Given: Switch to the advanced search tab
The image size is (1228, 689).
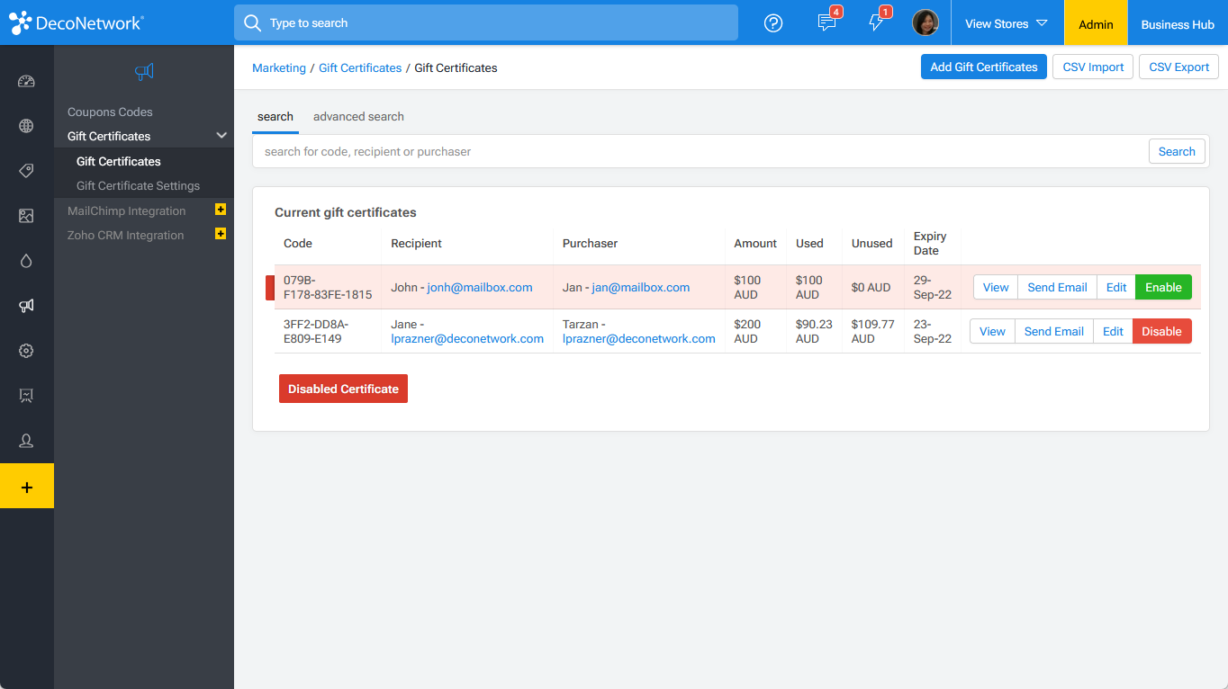Looking at the screenshot, I should pyautogui.click(x=358, y=116).
